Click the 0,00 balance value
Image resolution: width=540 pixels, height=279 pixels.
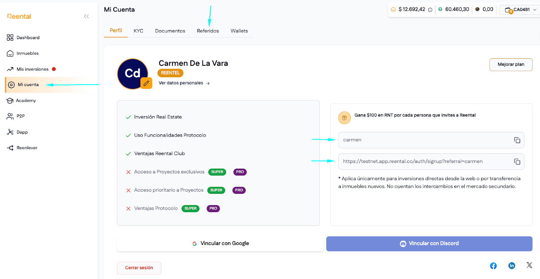[488, 9]
